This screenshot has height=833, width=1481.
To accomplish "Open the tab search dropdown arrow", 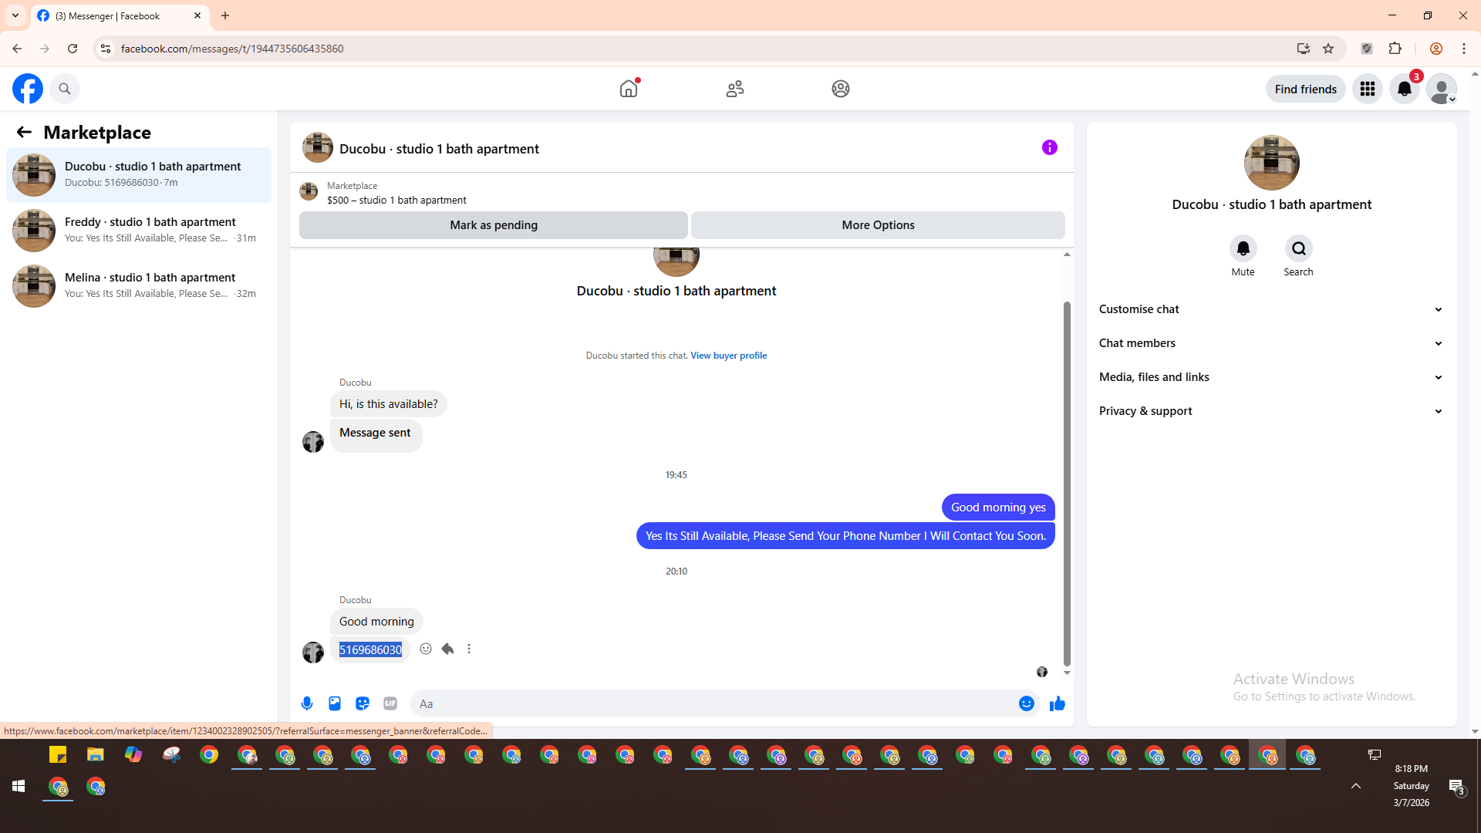I will click(15, 15).
